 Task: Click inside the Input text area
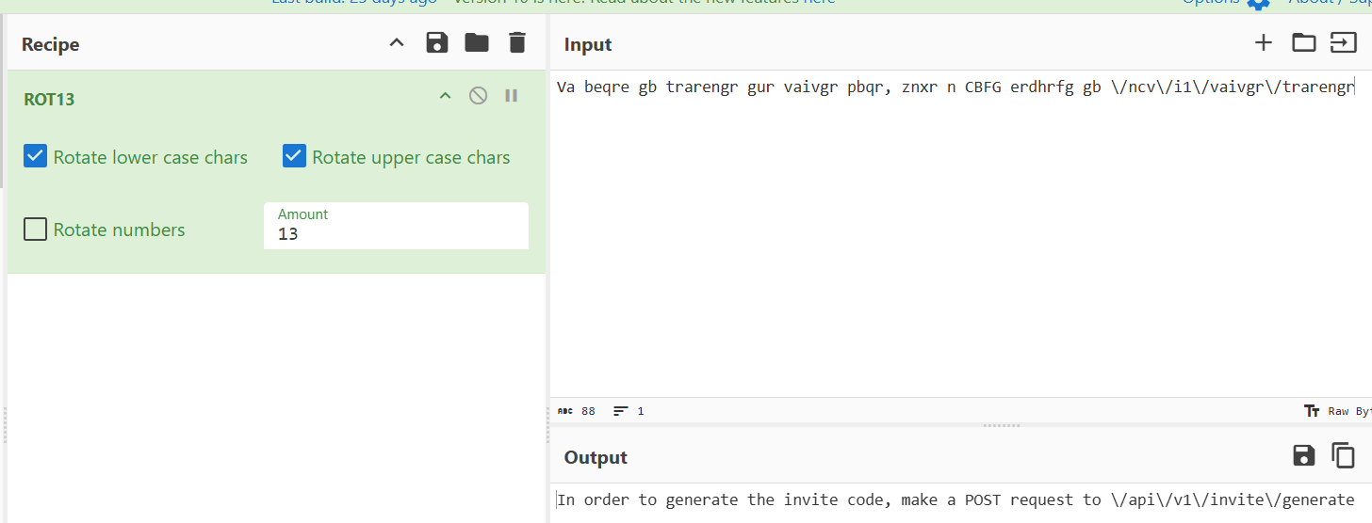pos(960,233)
